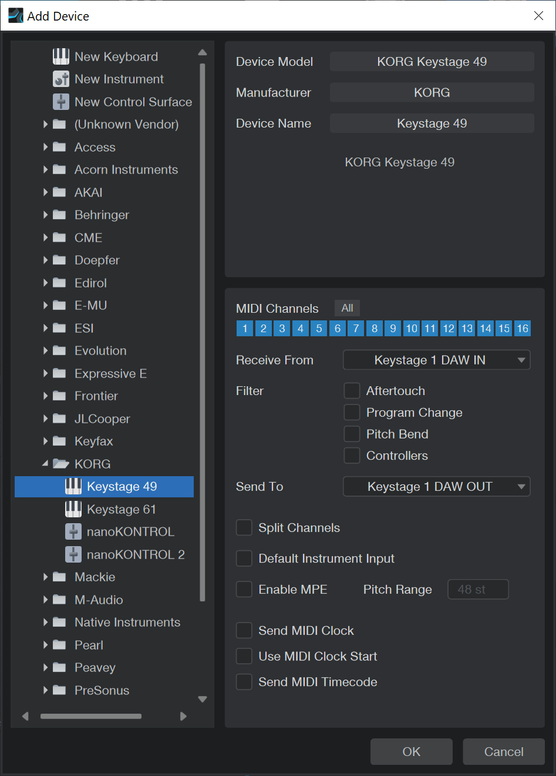Expand the (Unknown Vendor) folder
556x776 pixels.
[45, 124]
